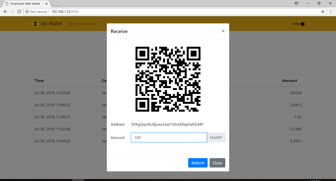Click the info circle icon
The height and width of the screenshot is (181, 336).
302,24
